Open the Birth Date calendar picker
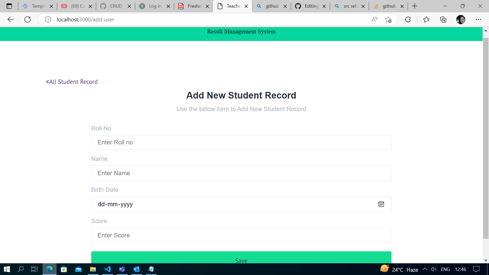This screenshot has height=275, width=489. pos(381,204)
